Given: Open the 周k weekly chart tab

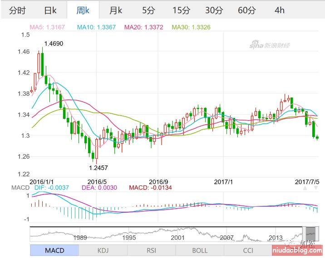Looking at the screenshot, I should pyautogui.click(x=83, y=10).
